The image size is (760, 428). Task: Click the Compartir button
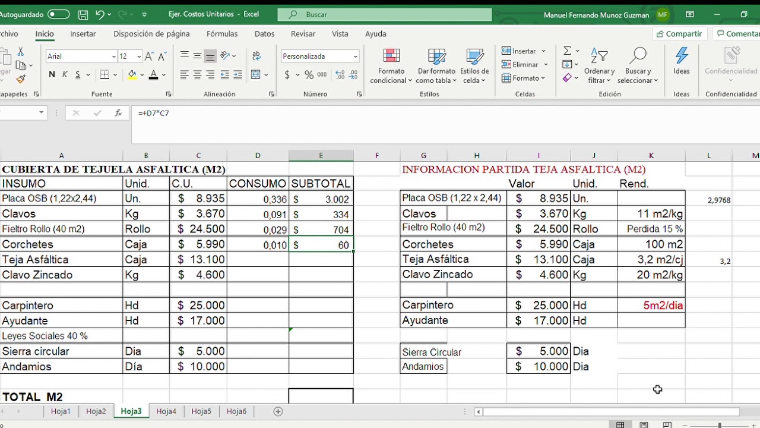(679, 34)
